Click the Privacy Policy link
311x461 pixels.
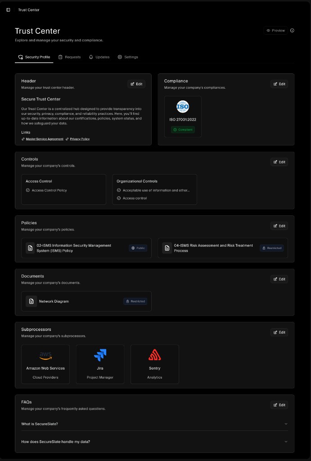coord(80,139)
